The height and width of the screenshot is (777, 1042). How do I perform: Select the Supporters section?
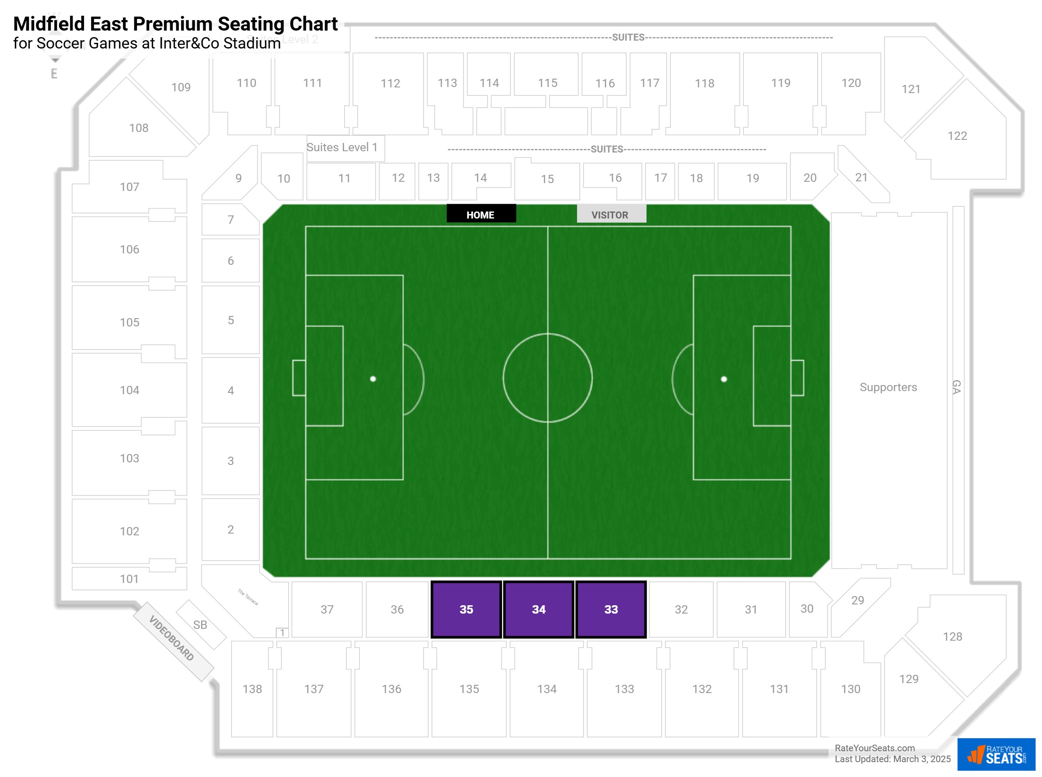tap(888, 387)
